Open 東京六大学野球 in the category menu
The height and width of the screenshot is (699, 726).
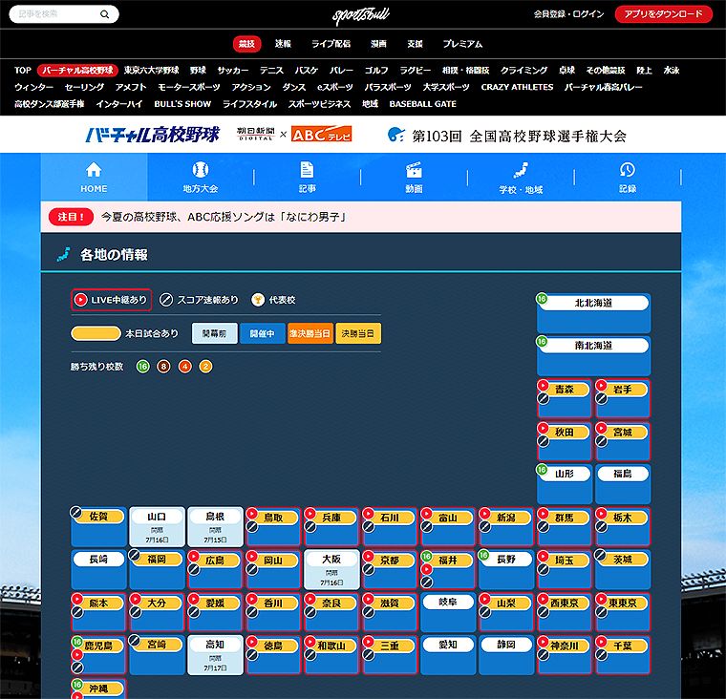pos(151,70)
